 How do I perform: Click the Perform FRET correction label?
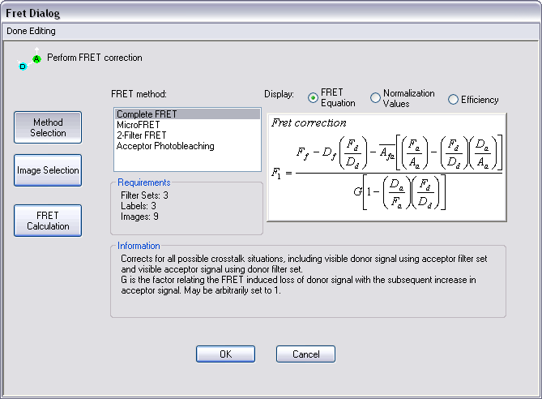(95, 58)
